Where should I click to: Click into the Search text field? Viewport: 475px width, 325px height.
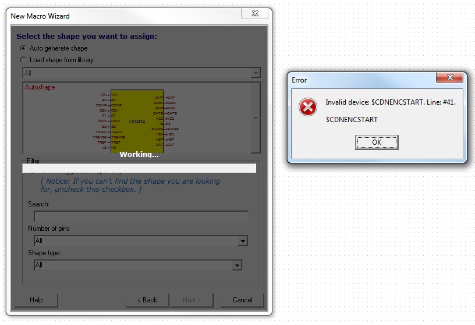pos(141,216)
